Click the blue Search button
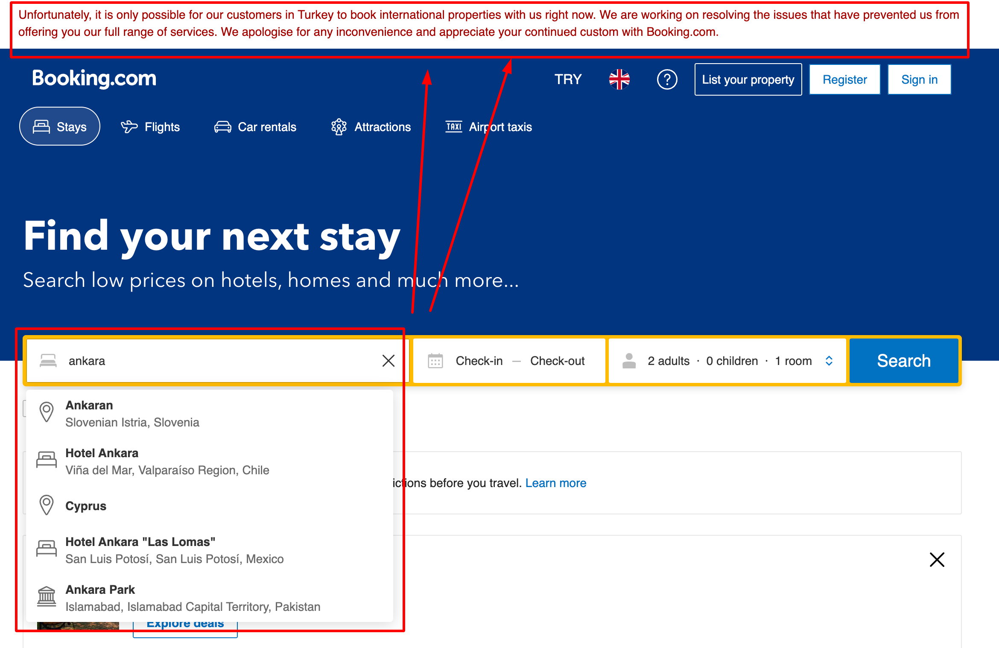 [x=904, y=361]
